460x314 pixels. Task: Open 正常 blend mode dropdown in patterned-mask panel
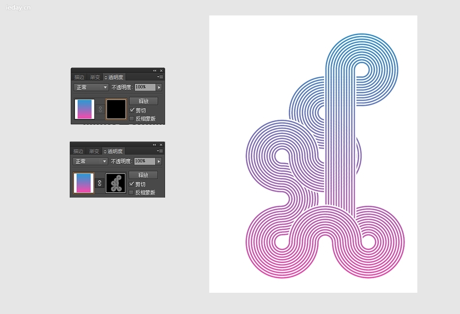tap(90, 161)
